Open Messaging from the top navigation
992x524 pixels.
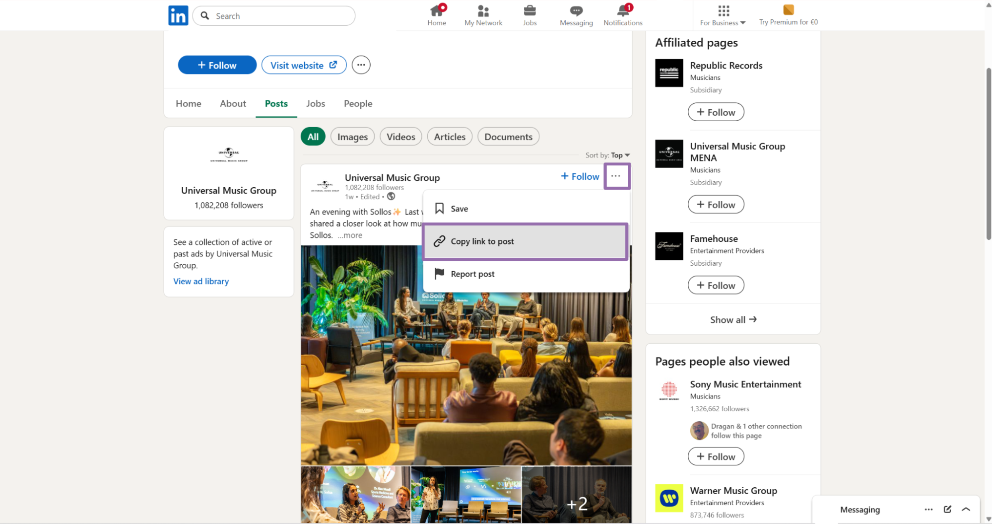click(x=576, y=15)
